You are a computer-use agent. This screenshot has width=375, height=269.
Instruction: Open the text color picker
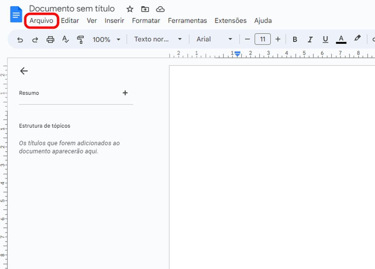click(x=341, y=39)
